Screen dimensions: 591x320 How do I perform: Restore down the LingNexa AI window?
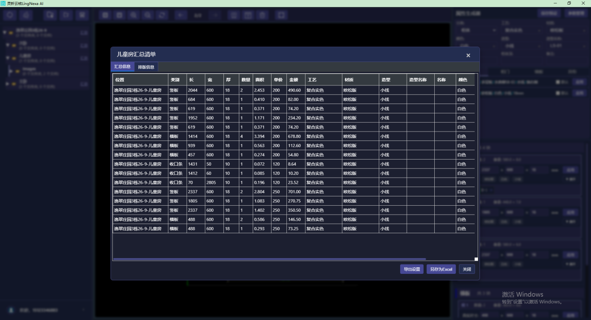569,3
